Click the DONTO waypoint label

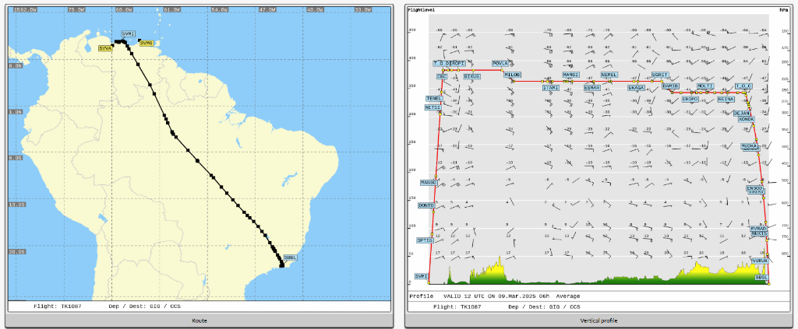coord(425,205)
